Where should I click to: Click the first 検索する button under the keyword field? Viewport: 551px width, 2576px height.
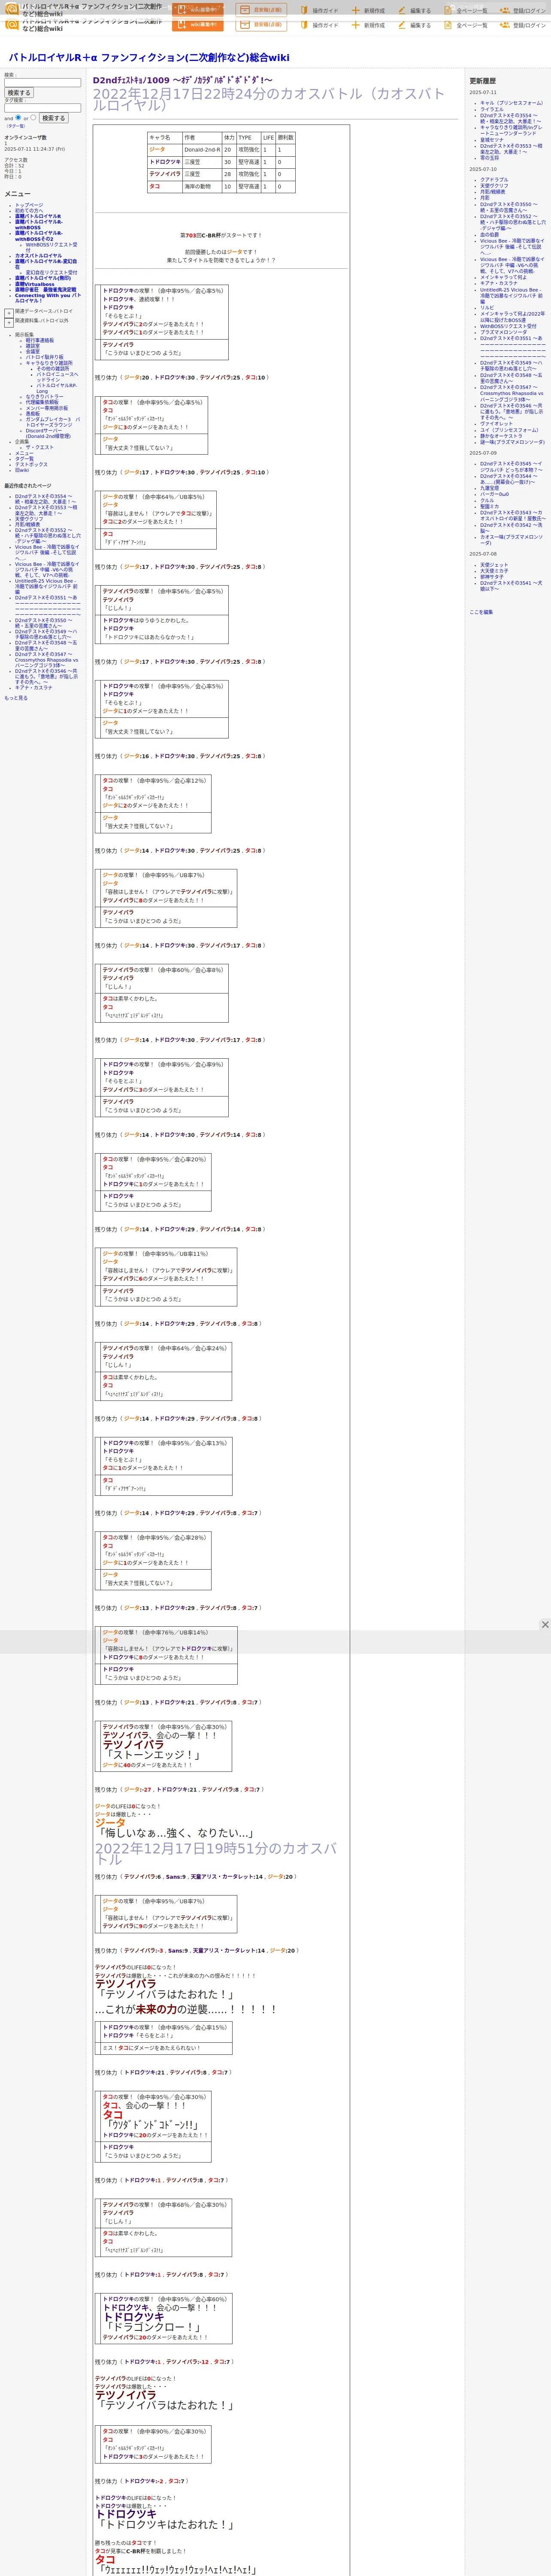pos(19,93)
